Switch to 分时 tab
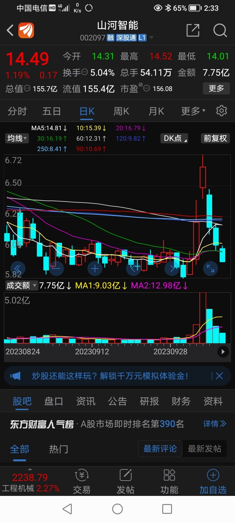Image resolution: width=235 pixels, height=522 pixels. pos(17,111)
